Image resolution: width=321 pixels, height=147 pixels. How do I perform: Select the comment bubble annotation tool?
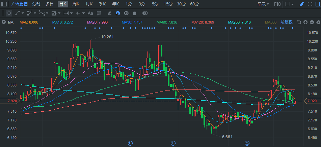(x=99, y=13)
